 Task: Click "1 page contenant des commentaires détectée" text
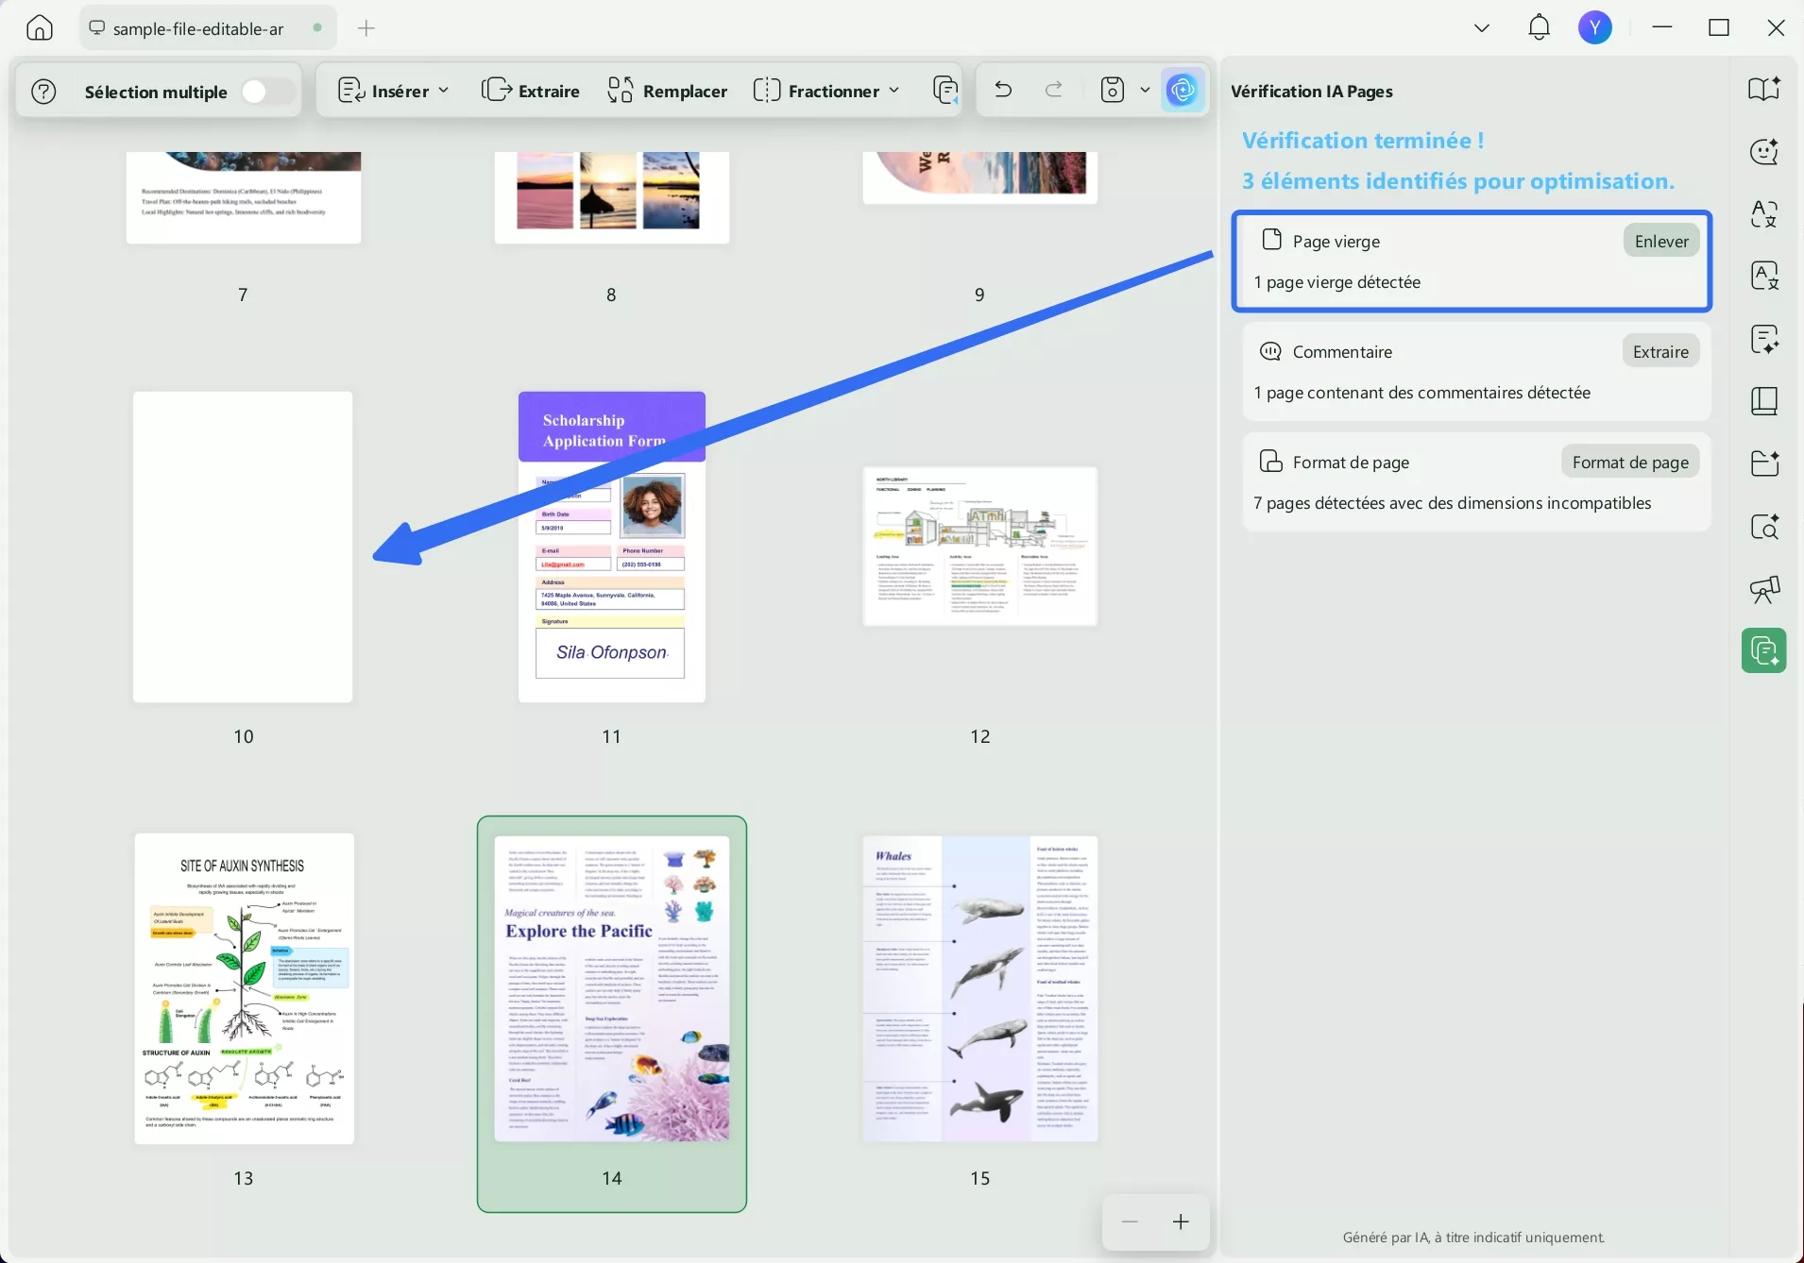[1422, 393]
